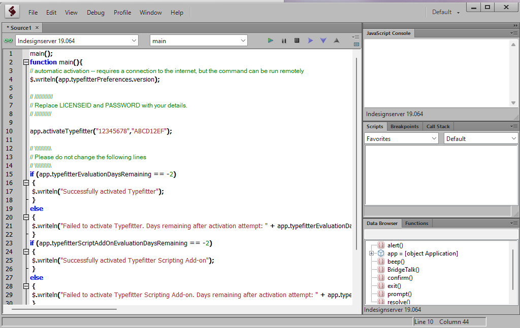The height and width of the screenshot is (328, 520).
Task: Switch to the Functions tab
Action: (x=416, y=224)
